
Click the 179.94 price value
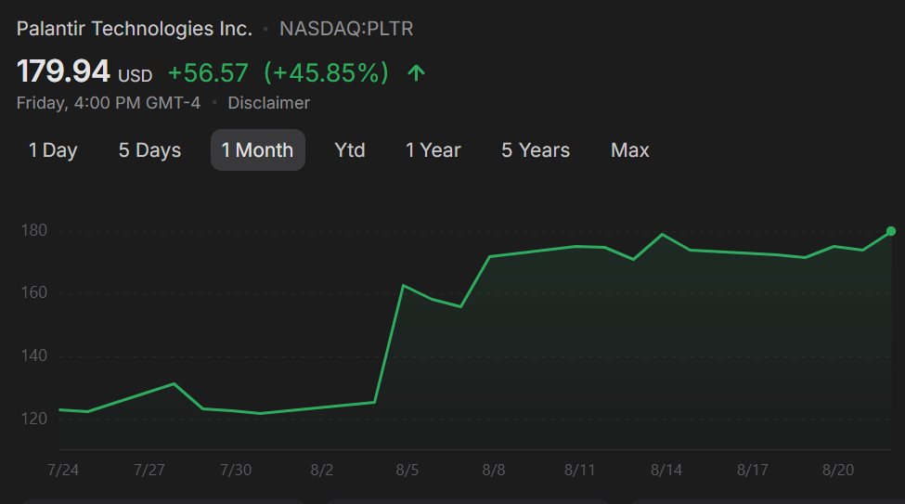tap(63, 71)
